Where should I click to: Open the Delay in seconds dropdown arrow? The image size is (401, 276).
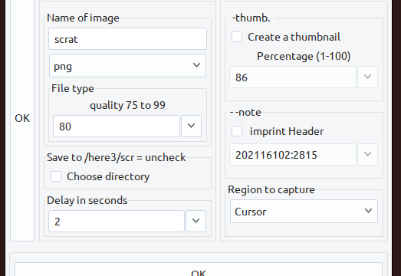196,222
